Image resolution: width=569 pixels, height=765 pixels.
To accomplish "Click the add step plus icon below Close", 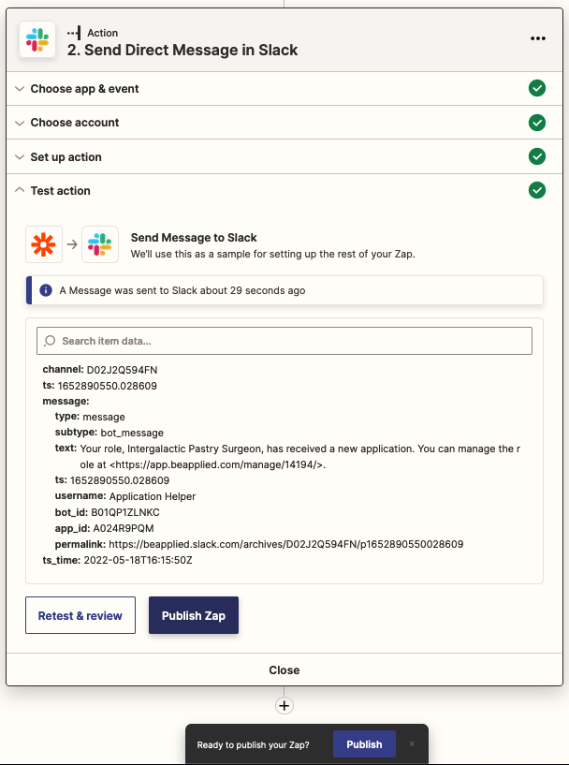I will pos(284,705).
